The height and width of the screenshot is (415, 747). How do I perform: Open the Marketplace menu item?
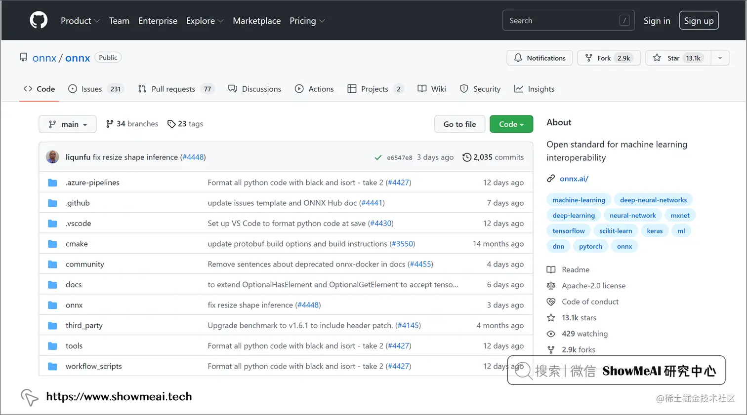click(x=257, y=21)
